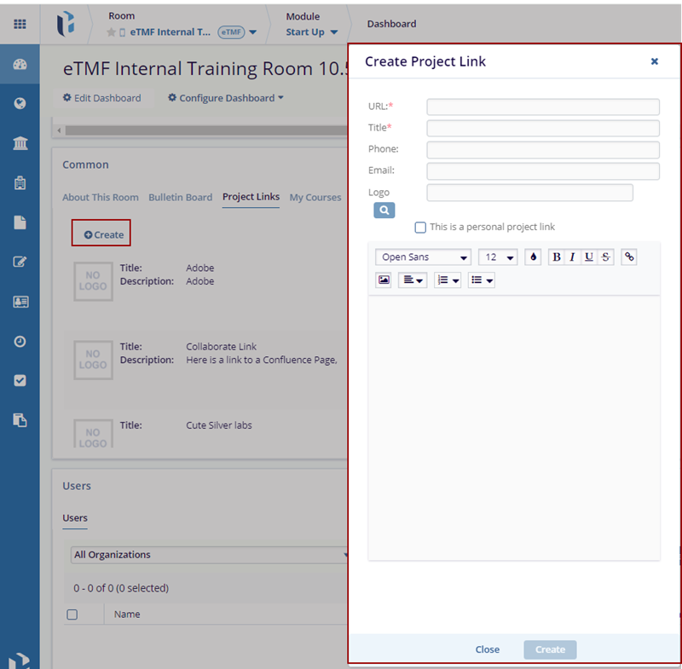This screenshot has width=682, height=669.
Task: Toggle Strikethrough in the editor toolbar
Action: point(605,257)
